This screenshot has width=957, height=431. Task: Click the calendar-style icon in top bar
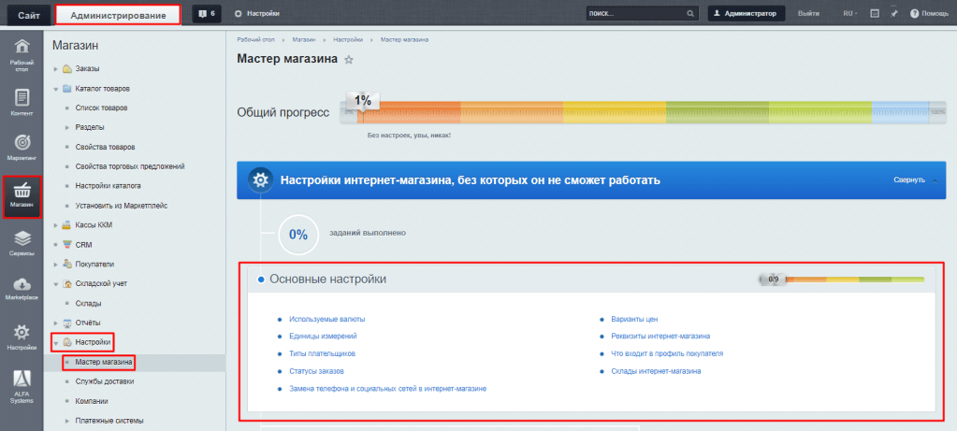coord(875,13)
